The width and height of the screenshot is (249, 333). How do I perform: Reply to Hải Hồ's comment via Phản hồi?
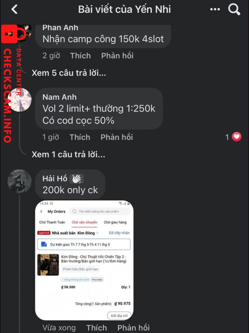(x=133, y=327)
